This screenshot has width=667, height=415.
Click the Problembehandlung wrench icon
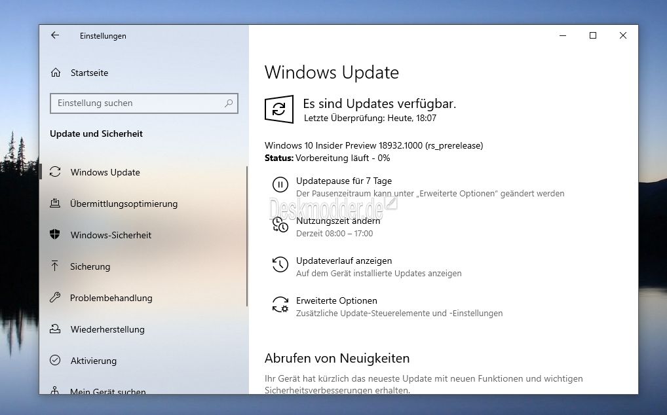[55, 297]
